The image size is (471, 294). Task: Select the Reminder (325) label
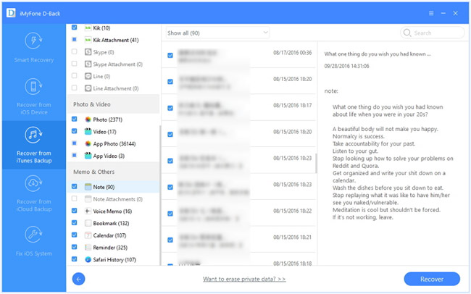(110, 248)
